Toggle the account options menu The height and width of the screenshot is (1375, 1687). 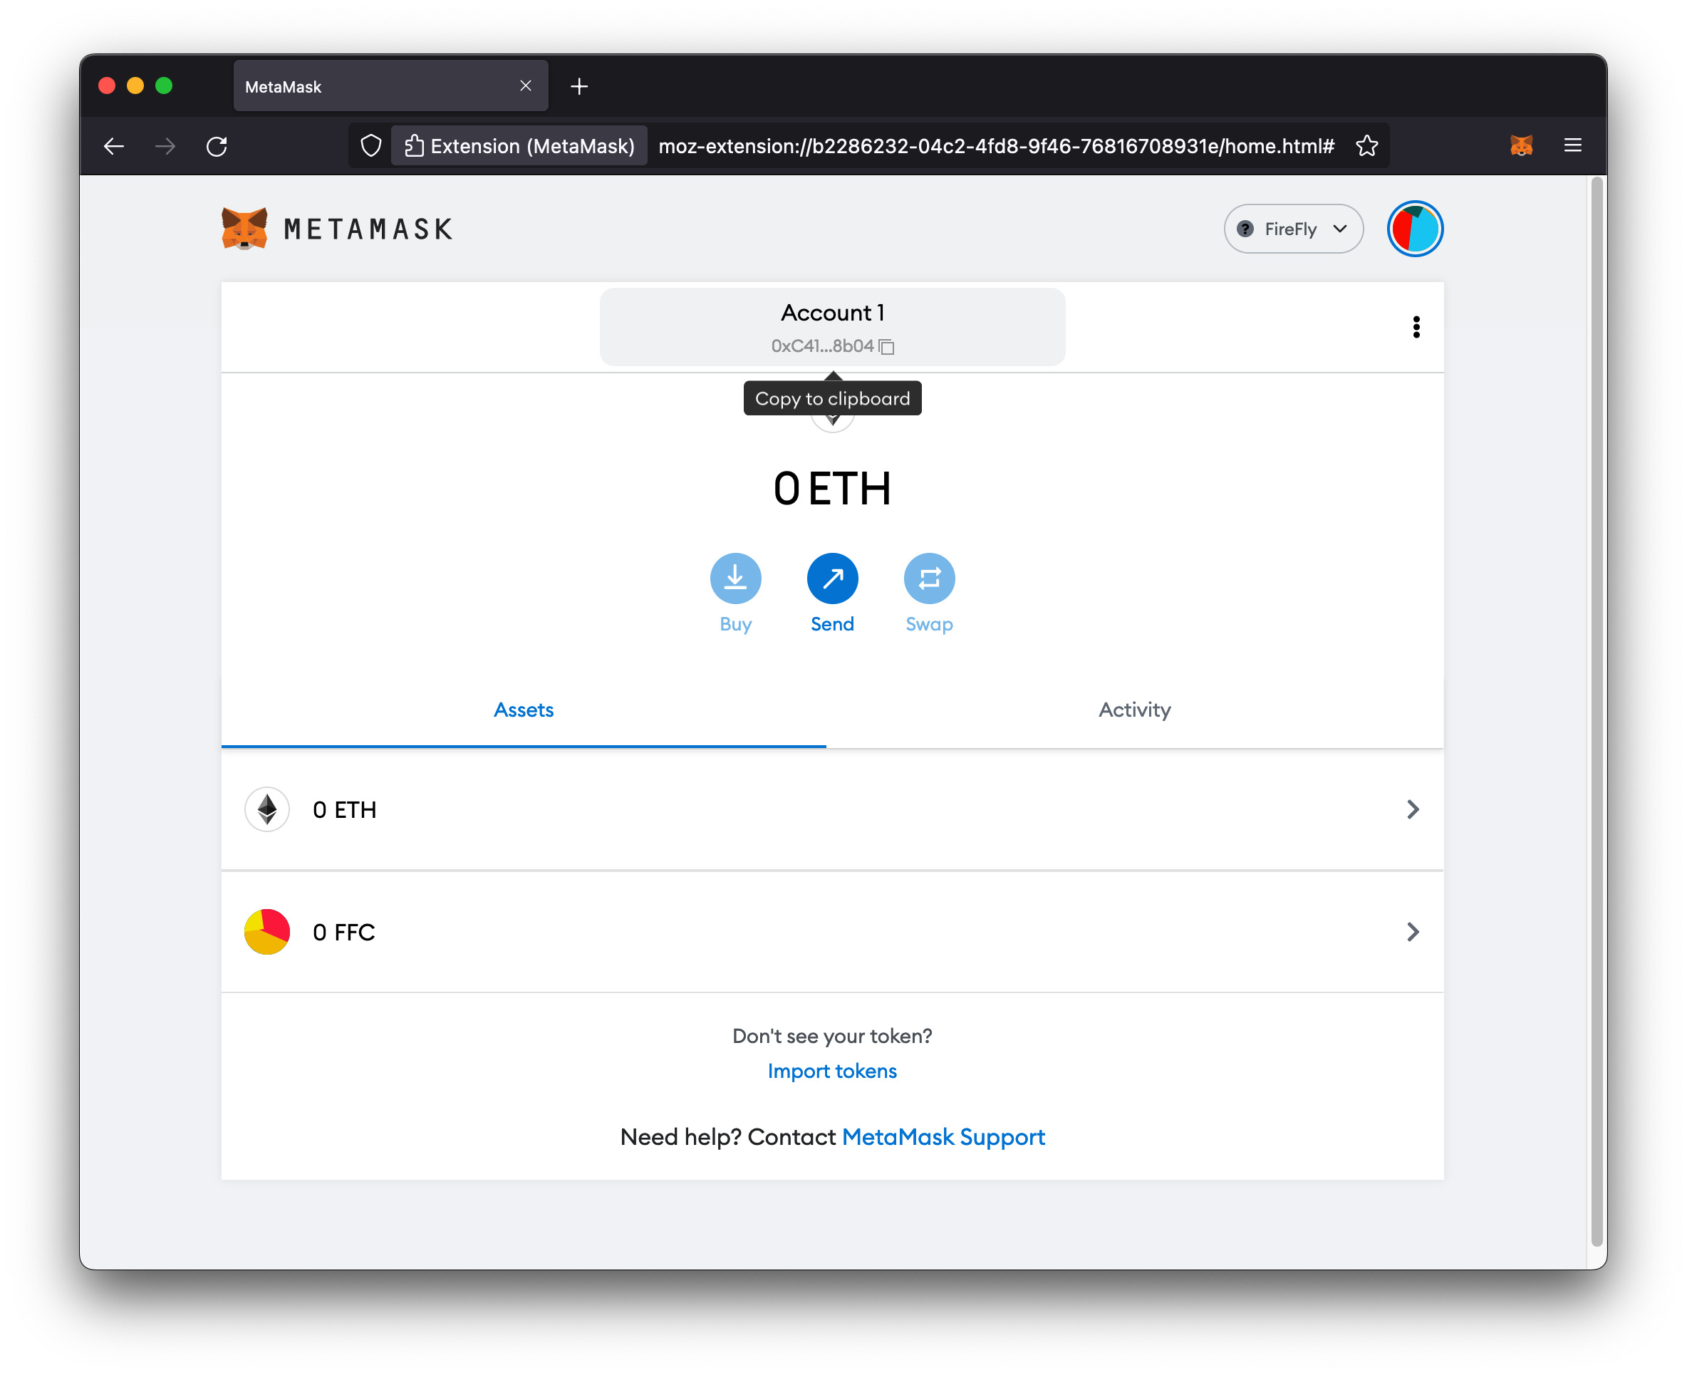pyautogui.click(x=1416, y=326)
